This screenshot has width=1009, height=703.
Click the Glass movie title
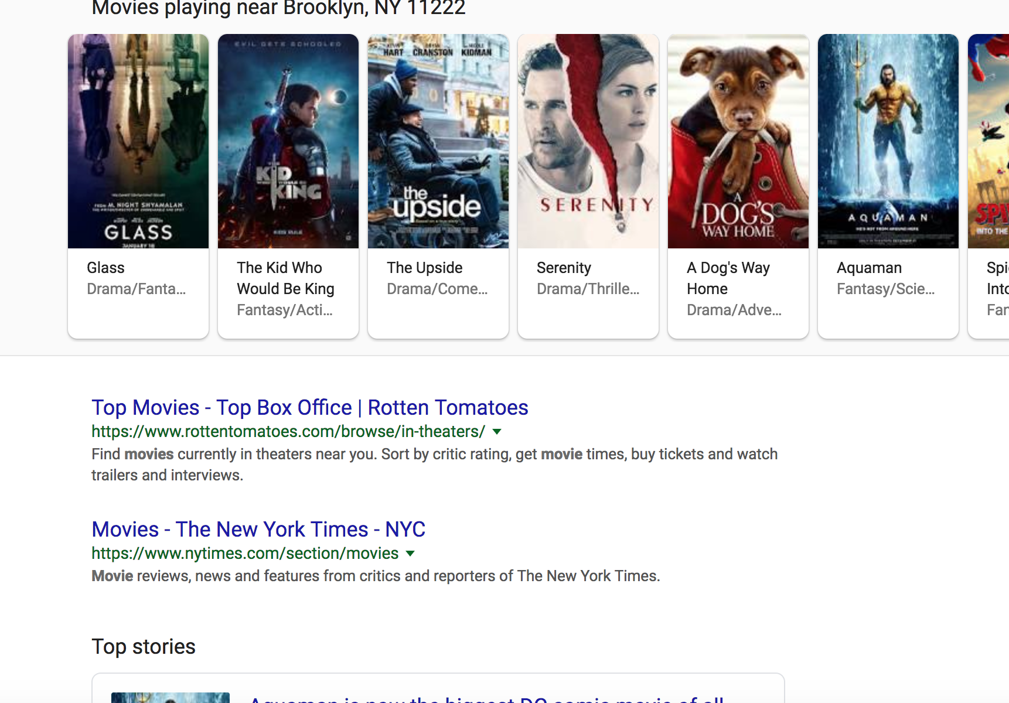105,268
